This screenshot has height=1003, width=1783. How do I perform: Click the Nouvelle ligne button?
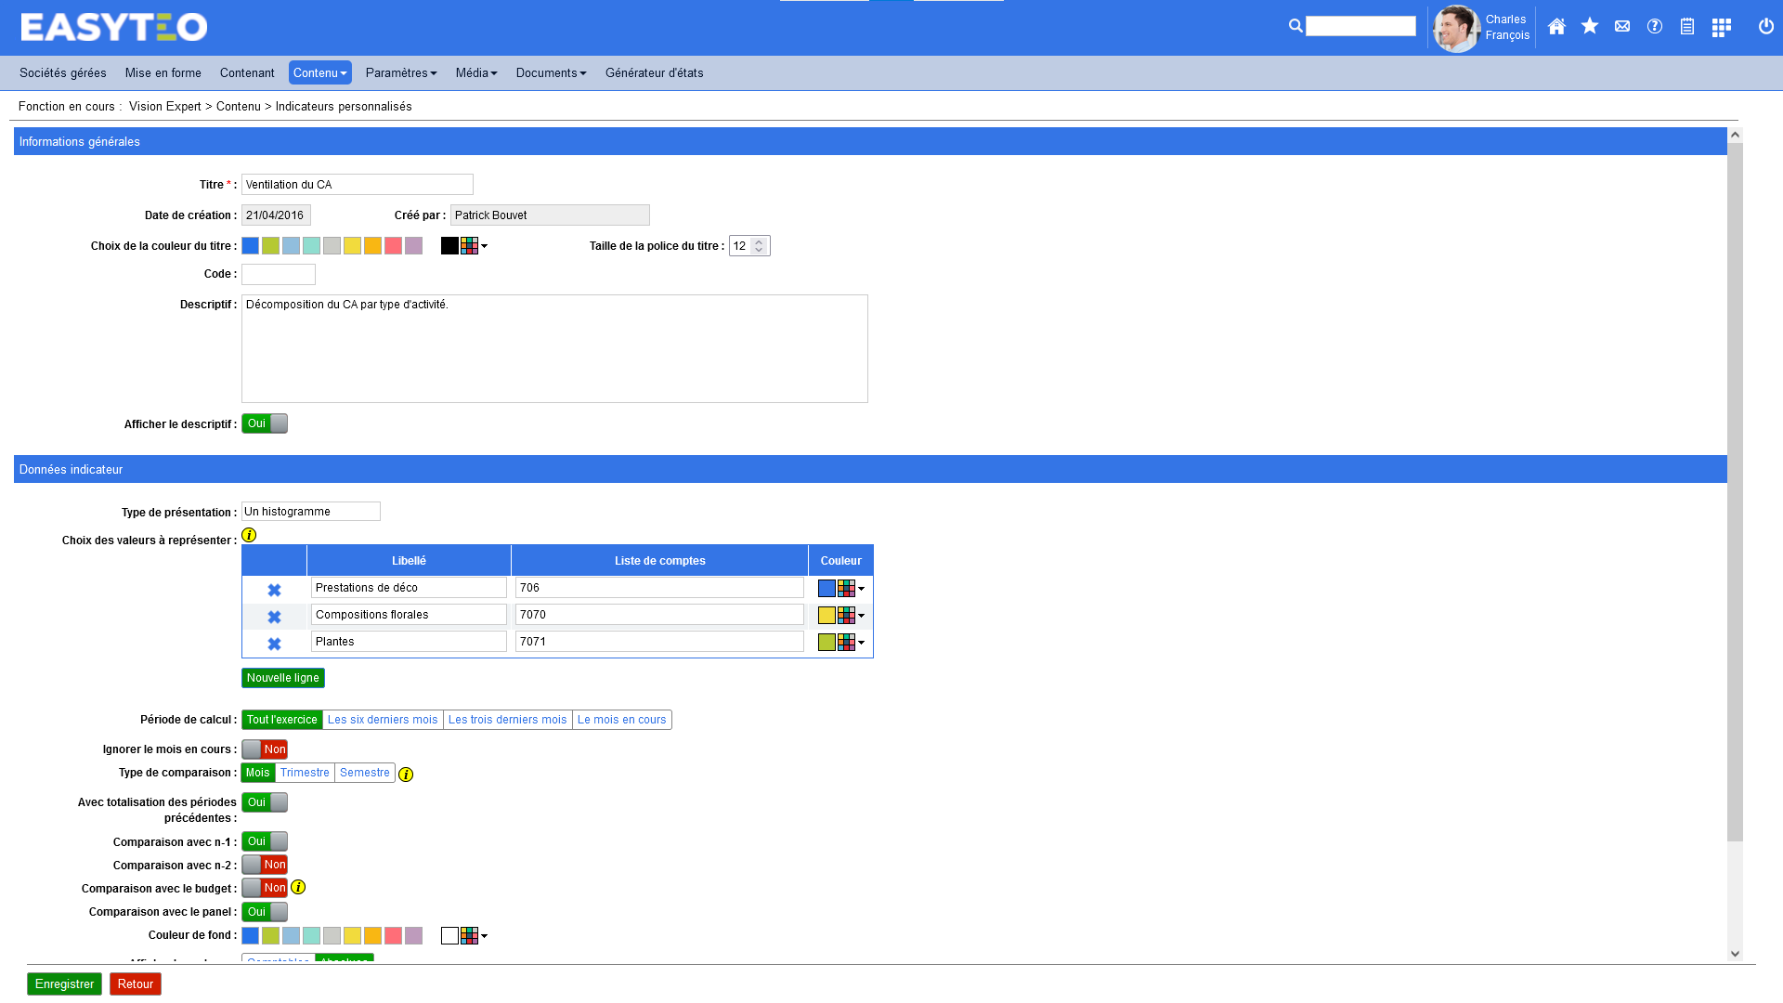coord(282,678)
